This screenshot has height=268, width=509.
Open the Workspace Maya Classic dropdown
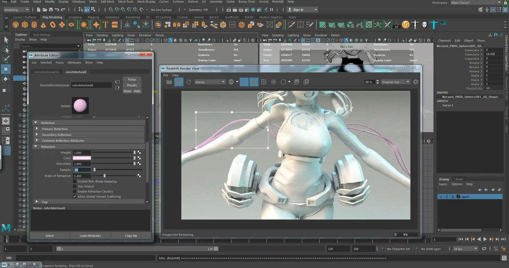475,3
